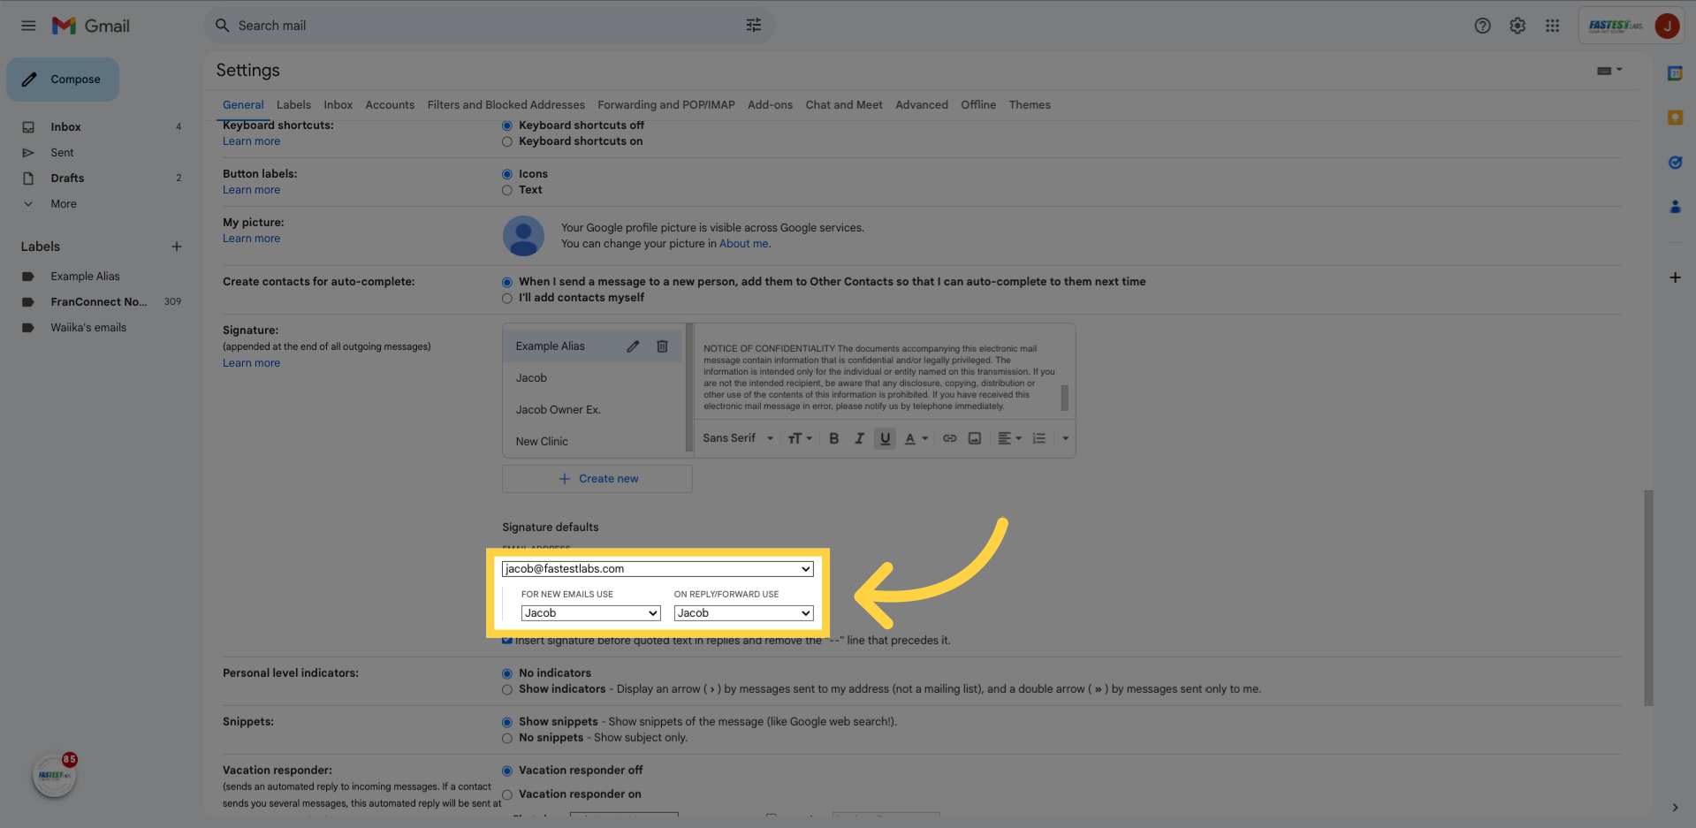Open search options filter icon
1696x828 pixels.
click(x=753, y=26)
